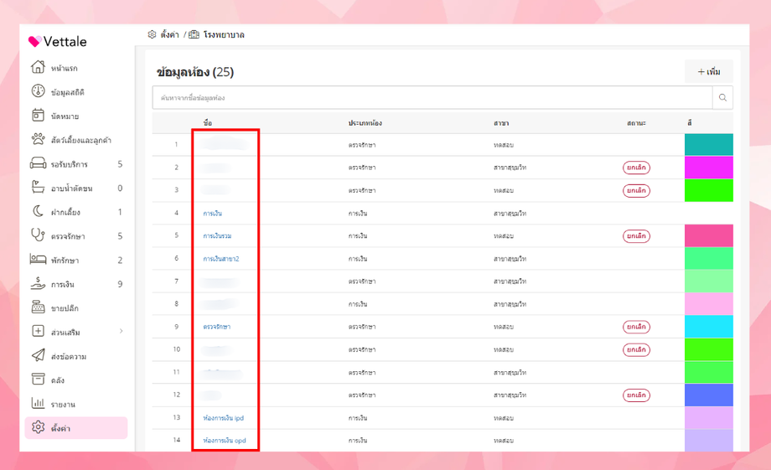This screenshot has height=470, width=771.
Task: Click the โรงพยาบาล breadcrumb link
Action: tap(224, 35)
